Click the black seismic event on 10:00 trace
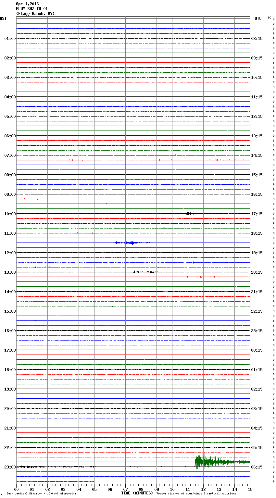This screenshot has width=276, height=498. [188, 214]
